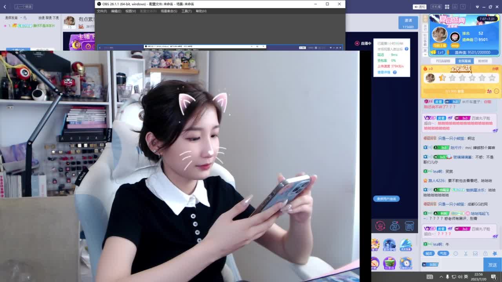Screen dimensions: 502x282
Task: Expand the hidden icons arrow in the taskbar
Action: point(441,277)
